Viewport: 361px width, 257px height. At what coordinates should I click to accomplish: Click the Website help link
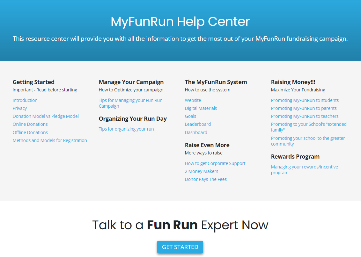point(193,100)
